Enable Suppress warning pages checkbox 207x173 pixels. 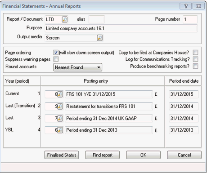56,59
